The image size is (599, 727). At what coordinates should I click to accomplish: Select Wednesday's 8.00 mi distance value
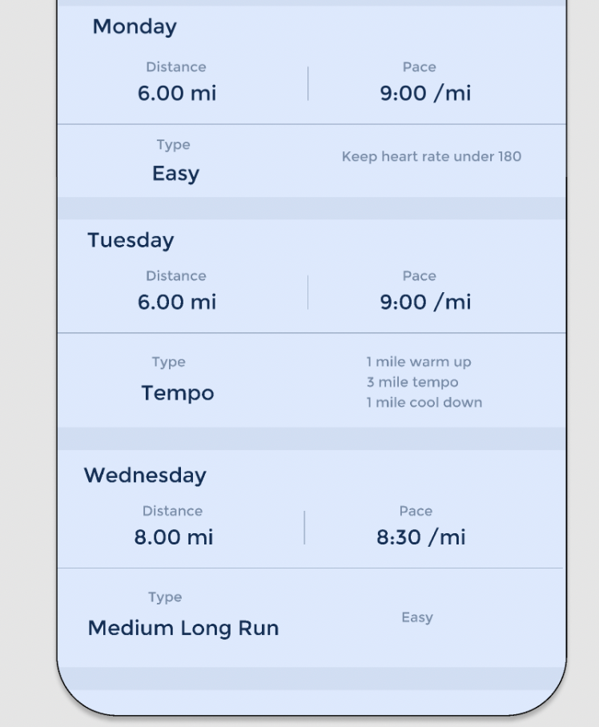[174, 537]
